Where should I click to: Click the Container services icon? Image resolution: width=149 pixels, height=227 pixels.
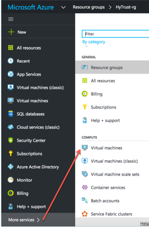click(x=85, y=187)
